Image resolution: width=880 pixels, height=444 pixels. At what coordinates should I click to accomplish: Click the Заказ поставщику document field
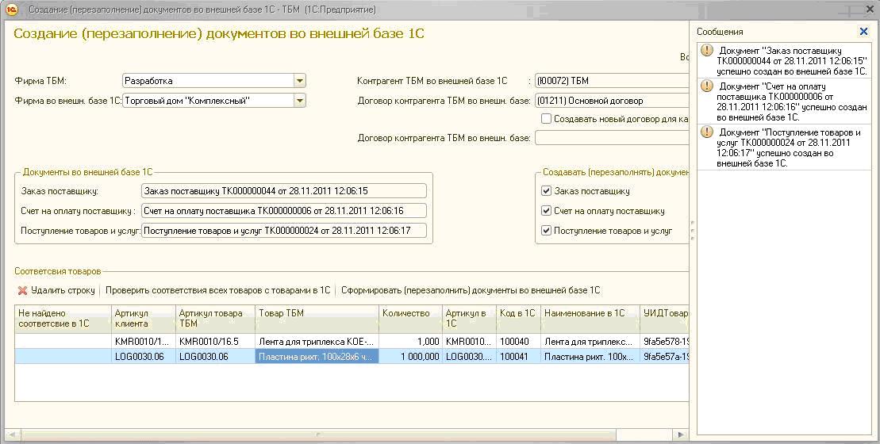pyautogui.click(x=284, y=190)
